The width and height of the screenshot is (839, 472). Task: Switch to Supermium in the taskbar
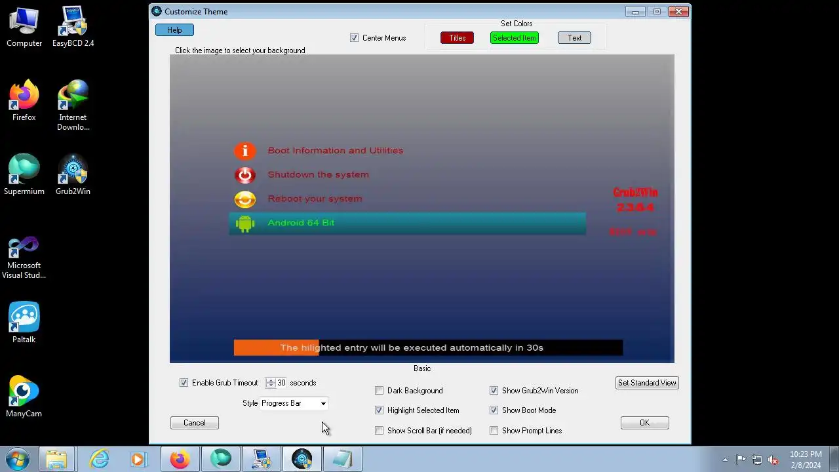[x=221, y=459]
